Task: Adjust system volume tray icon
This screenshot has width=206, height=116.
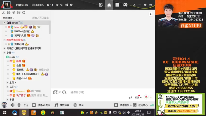Action: point(124,113)
